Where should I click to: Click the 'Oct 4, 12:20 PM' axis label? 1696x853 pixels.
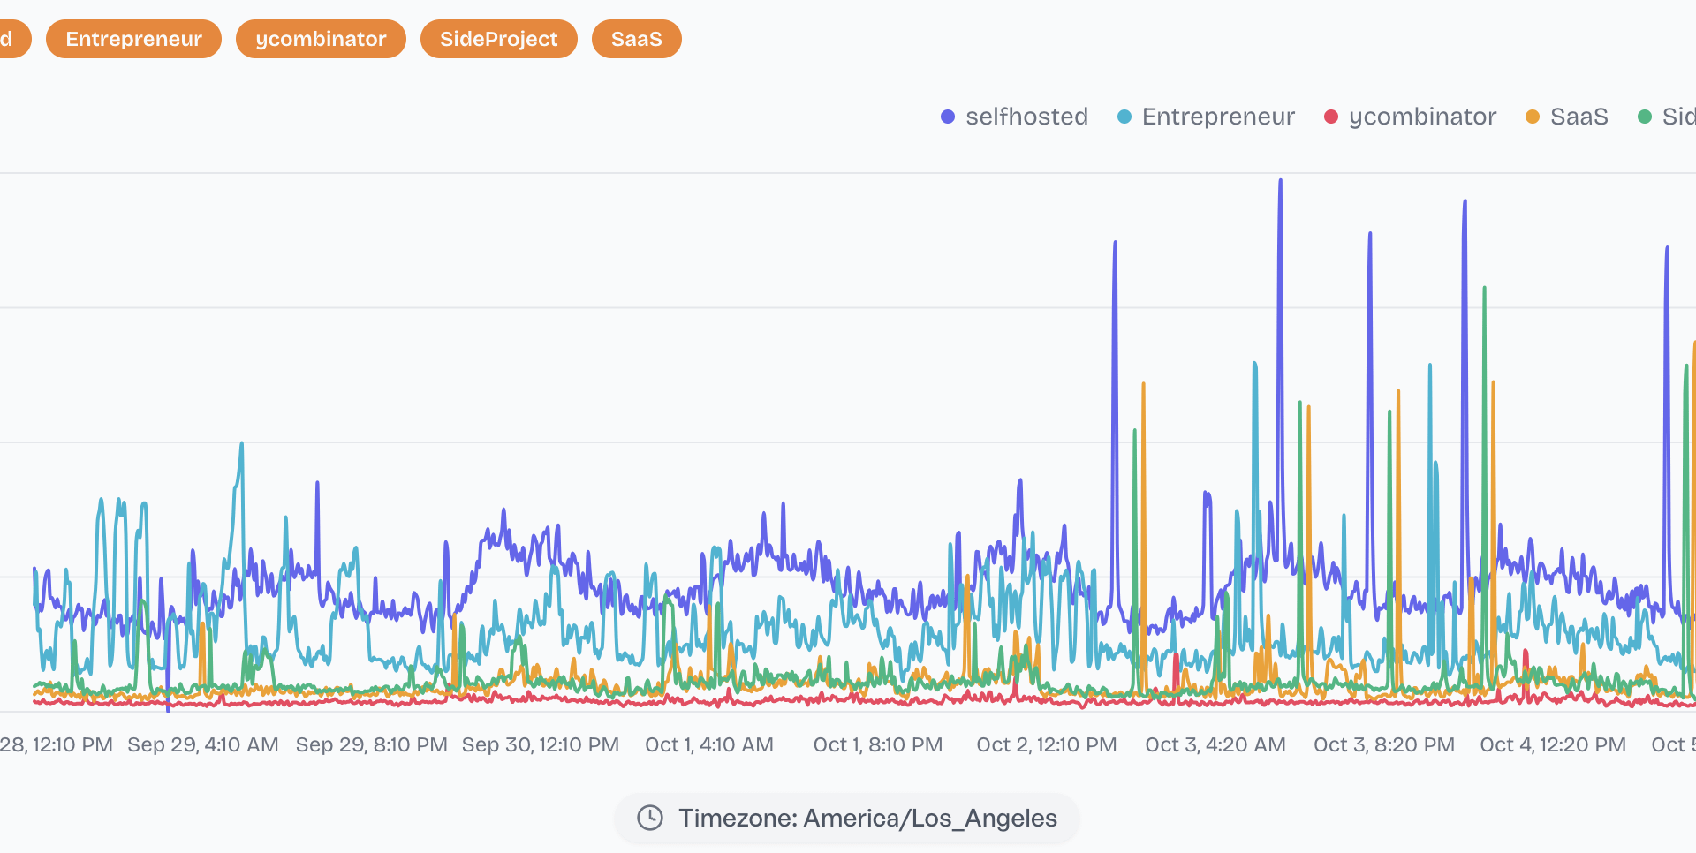(1553, 744)
